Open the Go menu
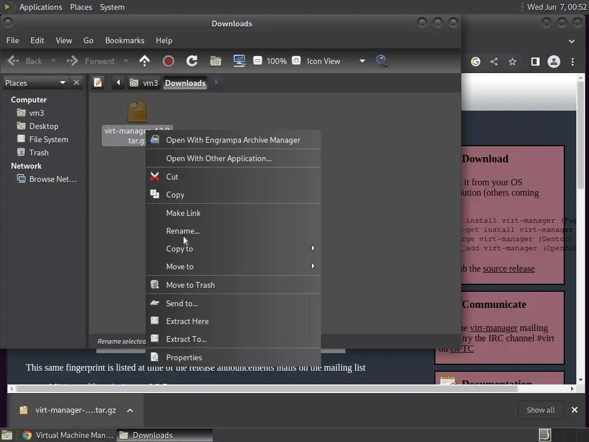Screen dimensions: 589x442 click(x=88, y=40)
